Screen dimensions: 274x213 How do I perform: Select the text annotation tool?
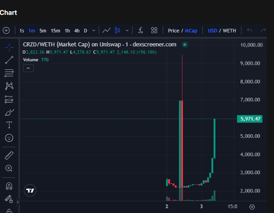(9, 125)
